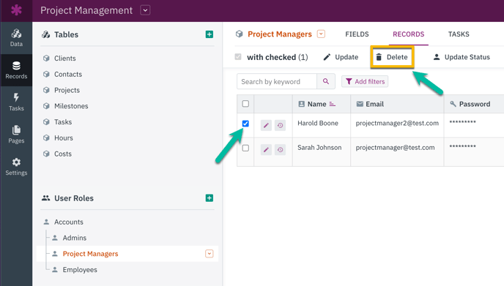Click the cube icon next to Costs
Image resolution: width=504 pixels, height=286 pixels.
point(47,154)
